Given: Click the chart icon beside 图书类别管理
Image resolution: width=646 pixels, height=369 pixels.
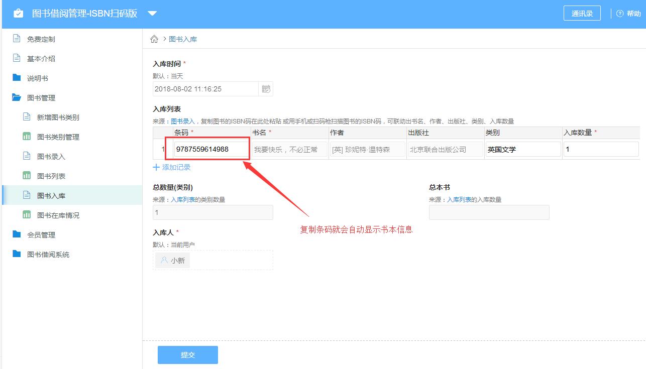Looking at the screenshot, I should tap(27, 137).
